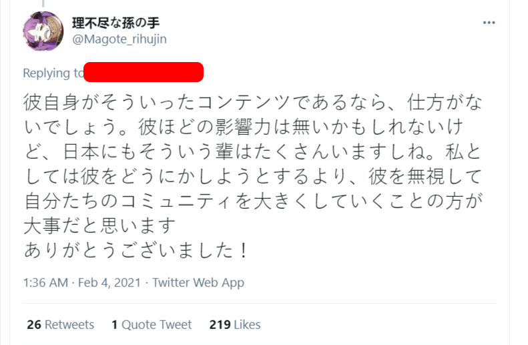
Task: Click the number 26 in the Retweets count
Action: click(x=35, y=325)
